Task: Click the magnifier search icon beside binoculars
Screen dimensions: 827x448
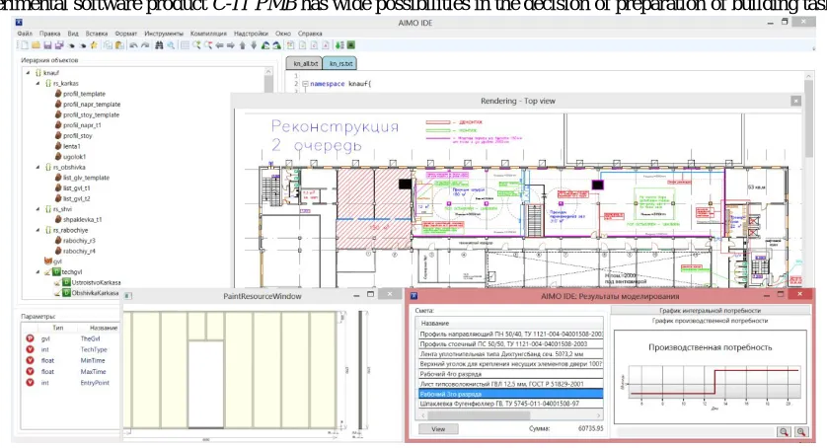Action: coord(171,45)
